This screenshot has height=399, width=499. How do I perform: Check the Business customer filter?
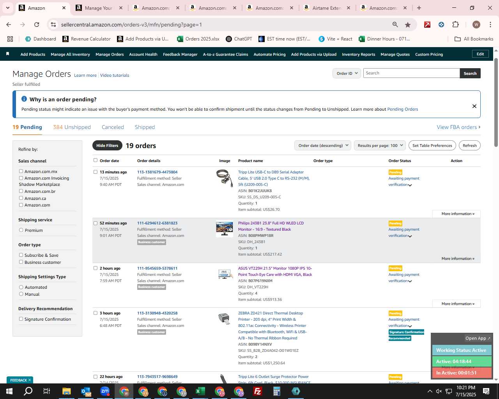[x=21, y=262]
